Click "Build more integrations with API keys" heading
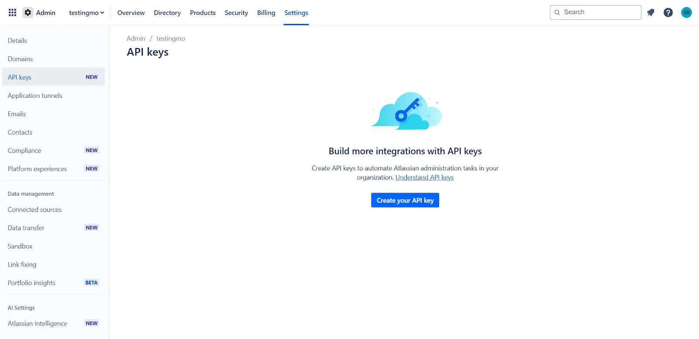Viewport: 699px width, 339px height. [405, 151]
